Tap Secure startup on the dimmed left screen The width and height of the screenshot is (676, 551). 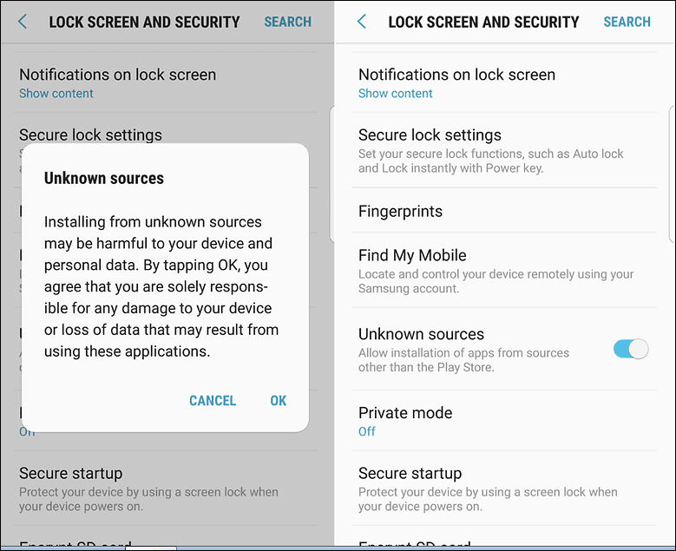click(71, 474)
